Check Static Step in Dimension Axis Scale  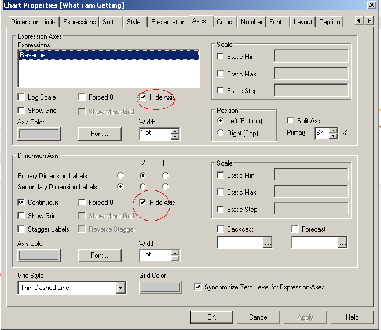pos(220,209)
